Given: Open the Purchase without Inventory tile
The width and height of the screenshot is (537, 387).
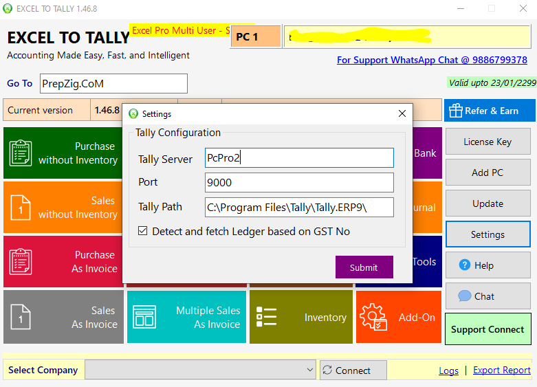Looking at the screenshot, I should click(63, 153).
